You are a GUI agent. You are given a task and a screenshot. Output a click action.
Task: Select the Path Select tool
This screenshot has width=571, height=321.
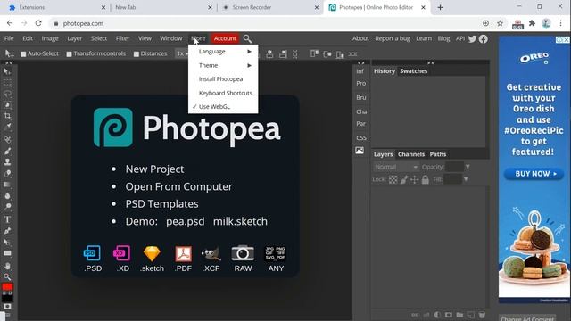7,242
